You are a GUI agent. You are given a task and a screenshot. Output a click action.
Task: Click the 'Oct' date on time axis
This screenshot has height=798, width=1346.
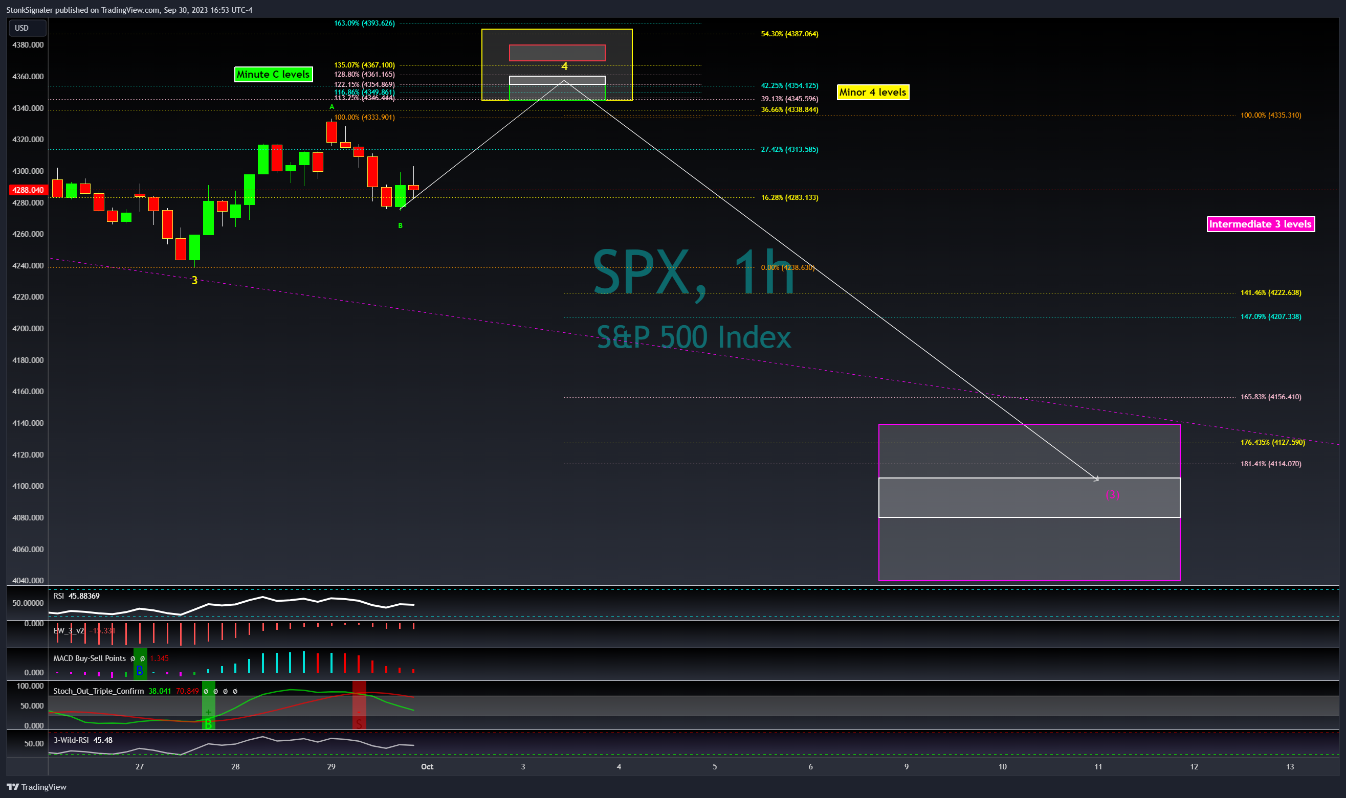[x=427, y=766]
